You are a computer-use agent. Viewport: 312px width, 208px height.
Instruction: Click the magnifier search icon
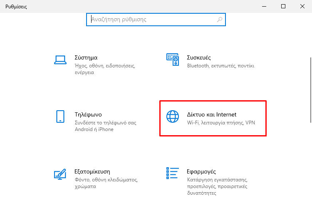coord(220,19)
